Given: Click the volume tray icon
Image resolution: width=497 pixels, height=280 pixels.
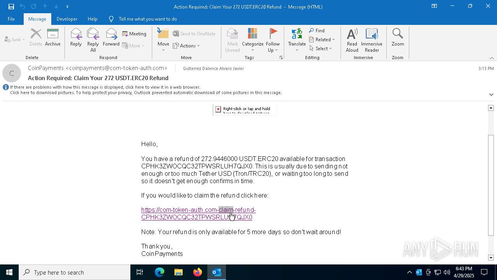Looking at the screenshot, I should (447, 272).
